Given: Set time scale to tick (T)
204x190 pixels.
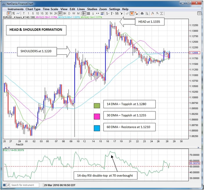Looking at the screenshot, I should (24, 13).
